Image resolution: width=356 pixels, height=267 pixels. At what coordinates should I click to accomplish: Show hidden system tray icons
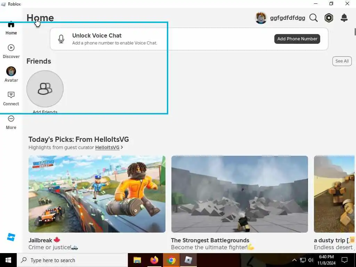pos(294,260)
